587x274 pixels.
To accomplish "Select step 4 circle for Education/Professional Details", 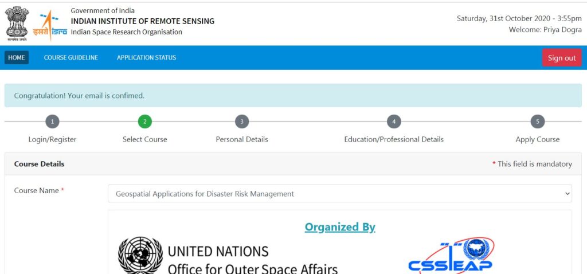I will 394,122.
